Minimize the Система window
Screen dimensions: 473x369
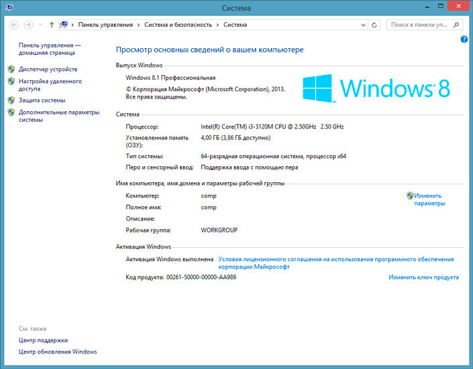coord(427,6)
